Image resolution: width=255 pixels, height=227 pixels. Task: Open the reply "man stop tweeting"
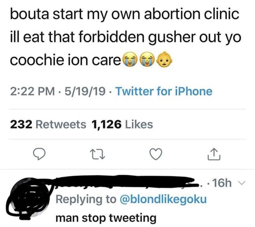click(106, 217)
